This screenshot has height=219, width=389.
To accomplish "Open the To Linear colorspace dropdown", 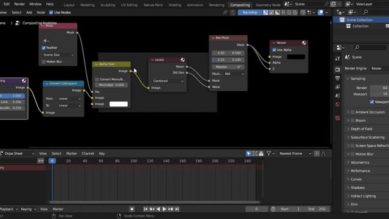I will [69, 105].
